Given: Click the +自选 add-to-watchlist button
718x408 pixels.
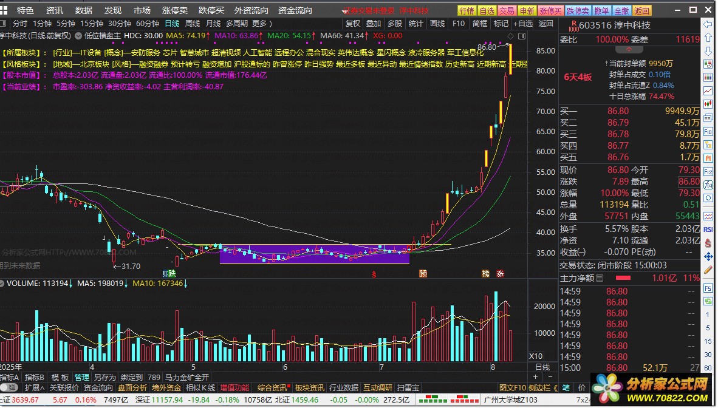Looking at the screenshot, I should pos(523,23).
